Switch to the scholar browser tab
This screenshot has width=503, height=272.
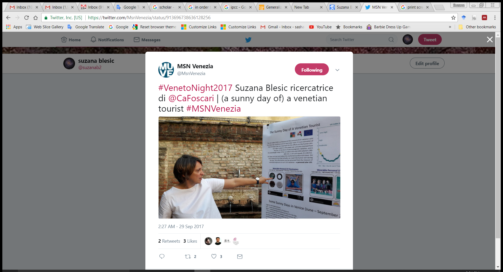pos(166,7)
